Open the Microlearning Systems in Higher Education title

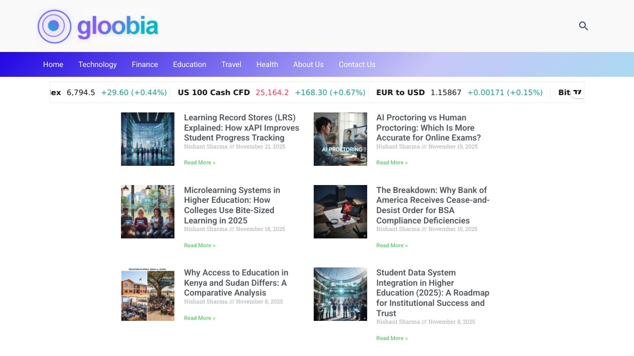[x=232, y=205]
